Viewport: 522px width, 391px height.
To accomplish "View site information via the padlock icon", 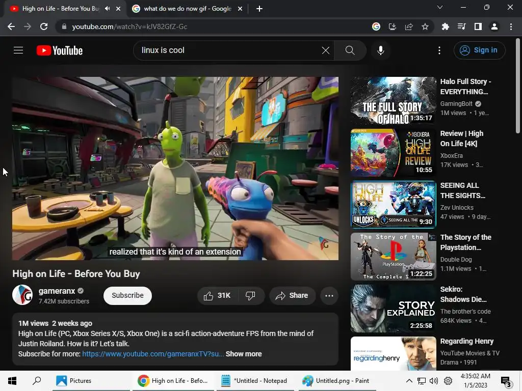I will pyautogui.click(x=64, y=26).
